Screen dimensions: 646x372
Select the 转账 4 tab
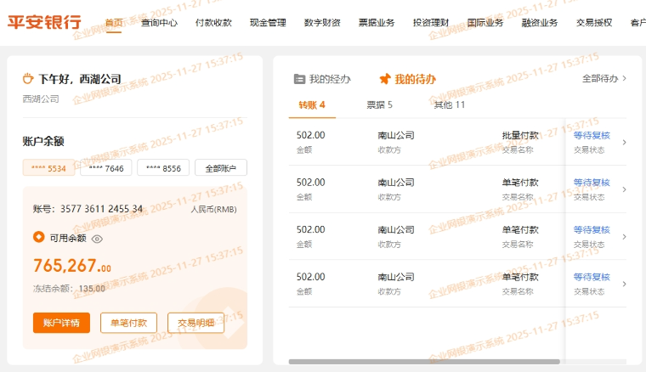[x=312, y=105]
